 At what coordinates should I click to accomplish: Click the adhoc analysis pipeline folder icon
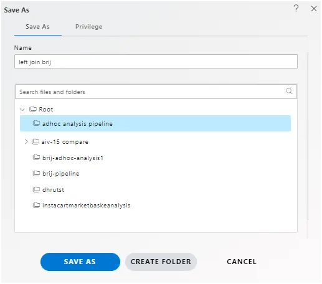[x=36, y=123]
